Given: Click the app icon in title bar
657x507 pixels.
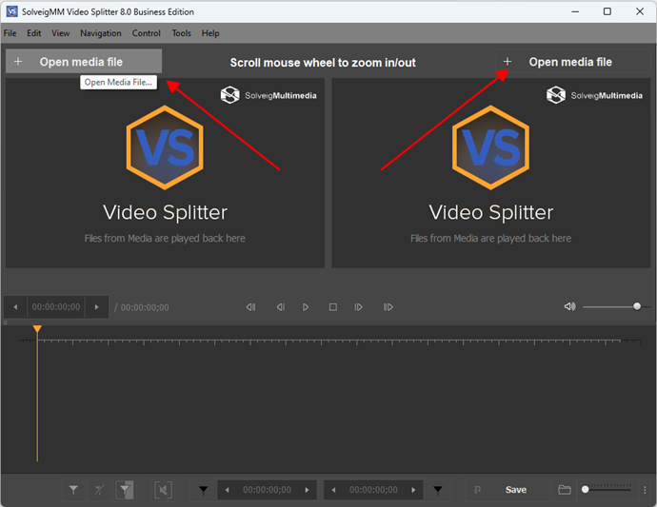Looking at the screenshot, I should click(11, 11).
